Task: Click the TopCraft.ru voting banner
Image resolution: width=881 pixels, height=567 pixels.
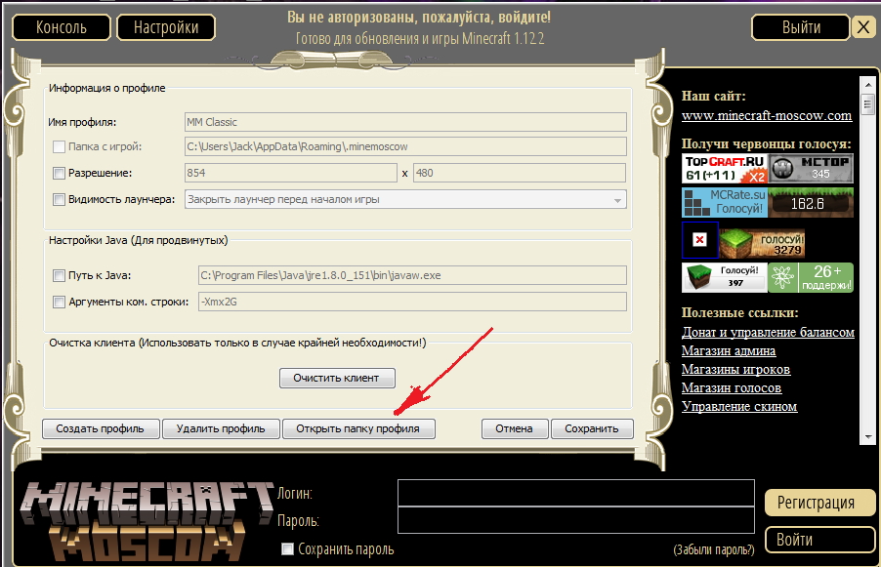Action: [x=724, y=169]
